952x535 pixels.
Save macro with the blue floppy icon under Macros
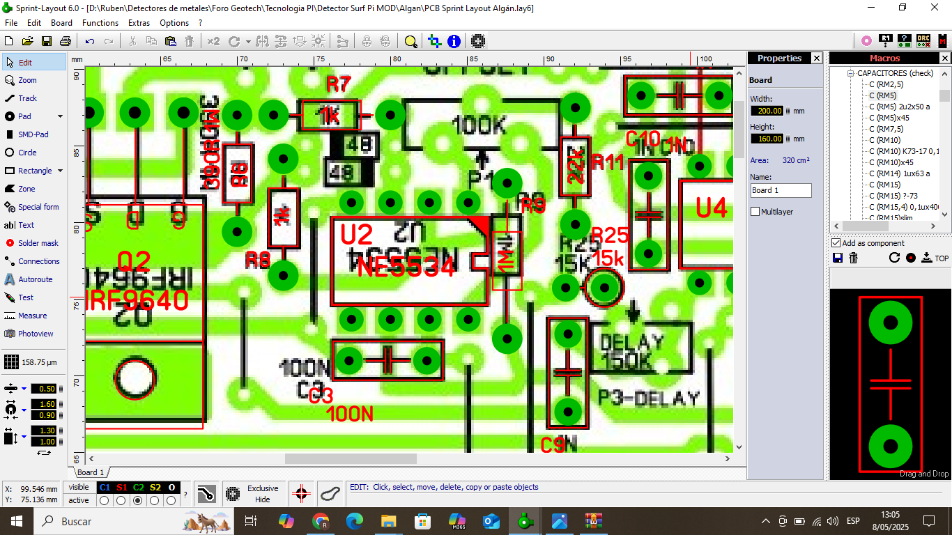[x=838, y=258]
